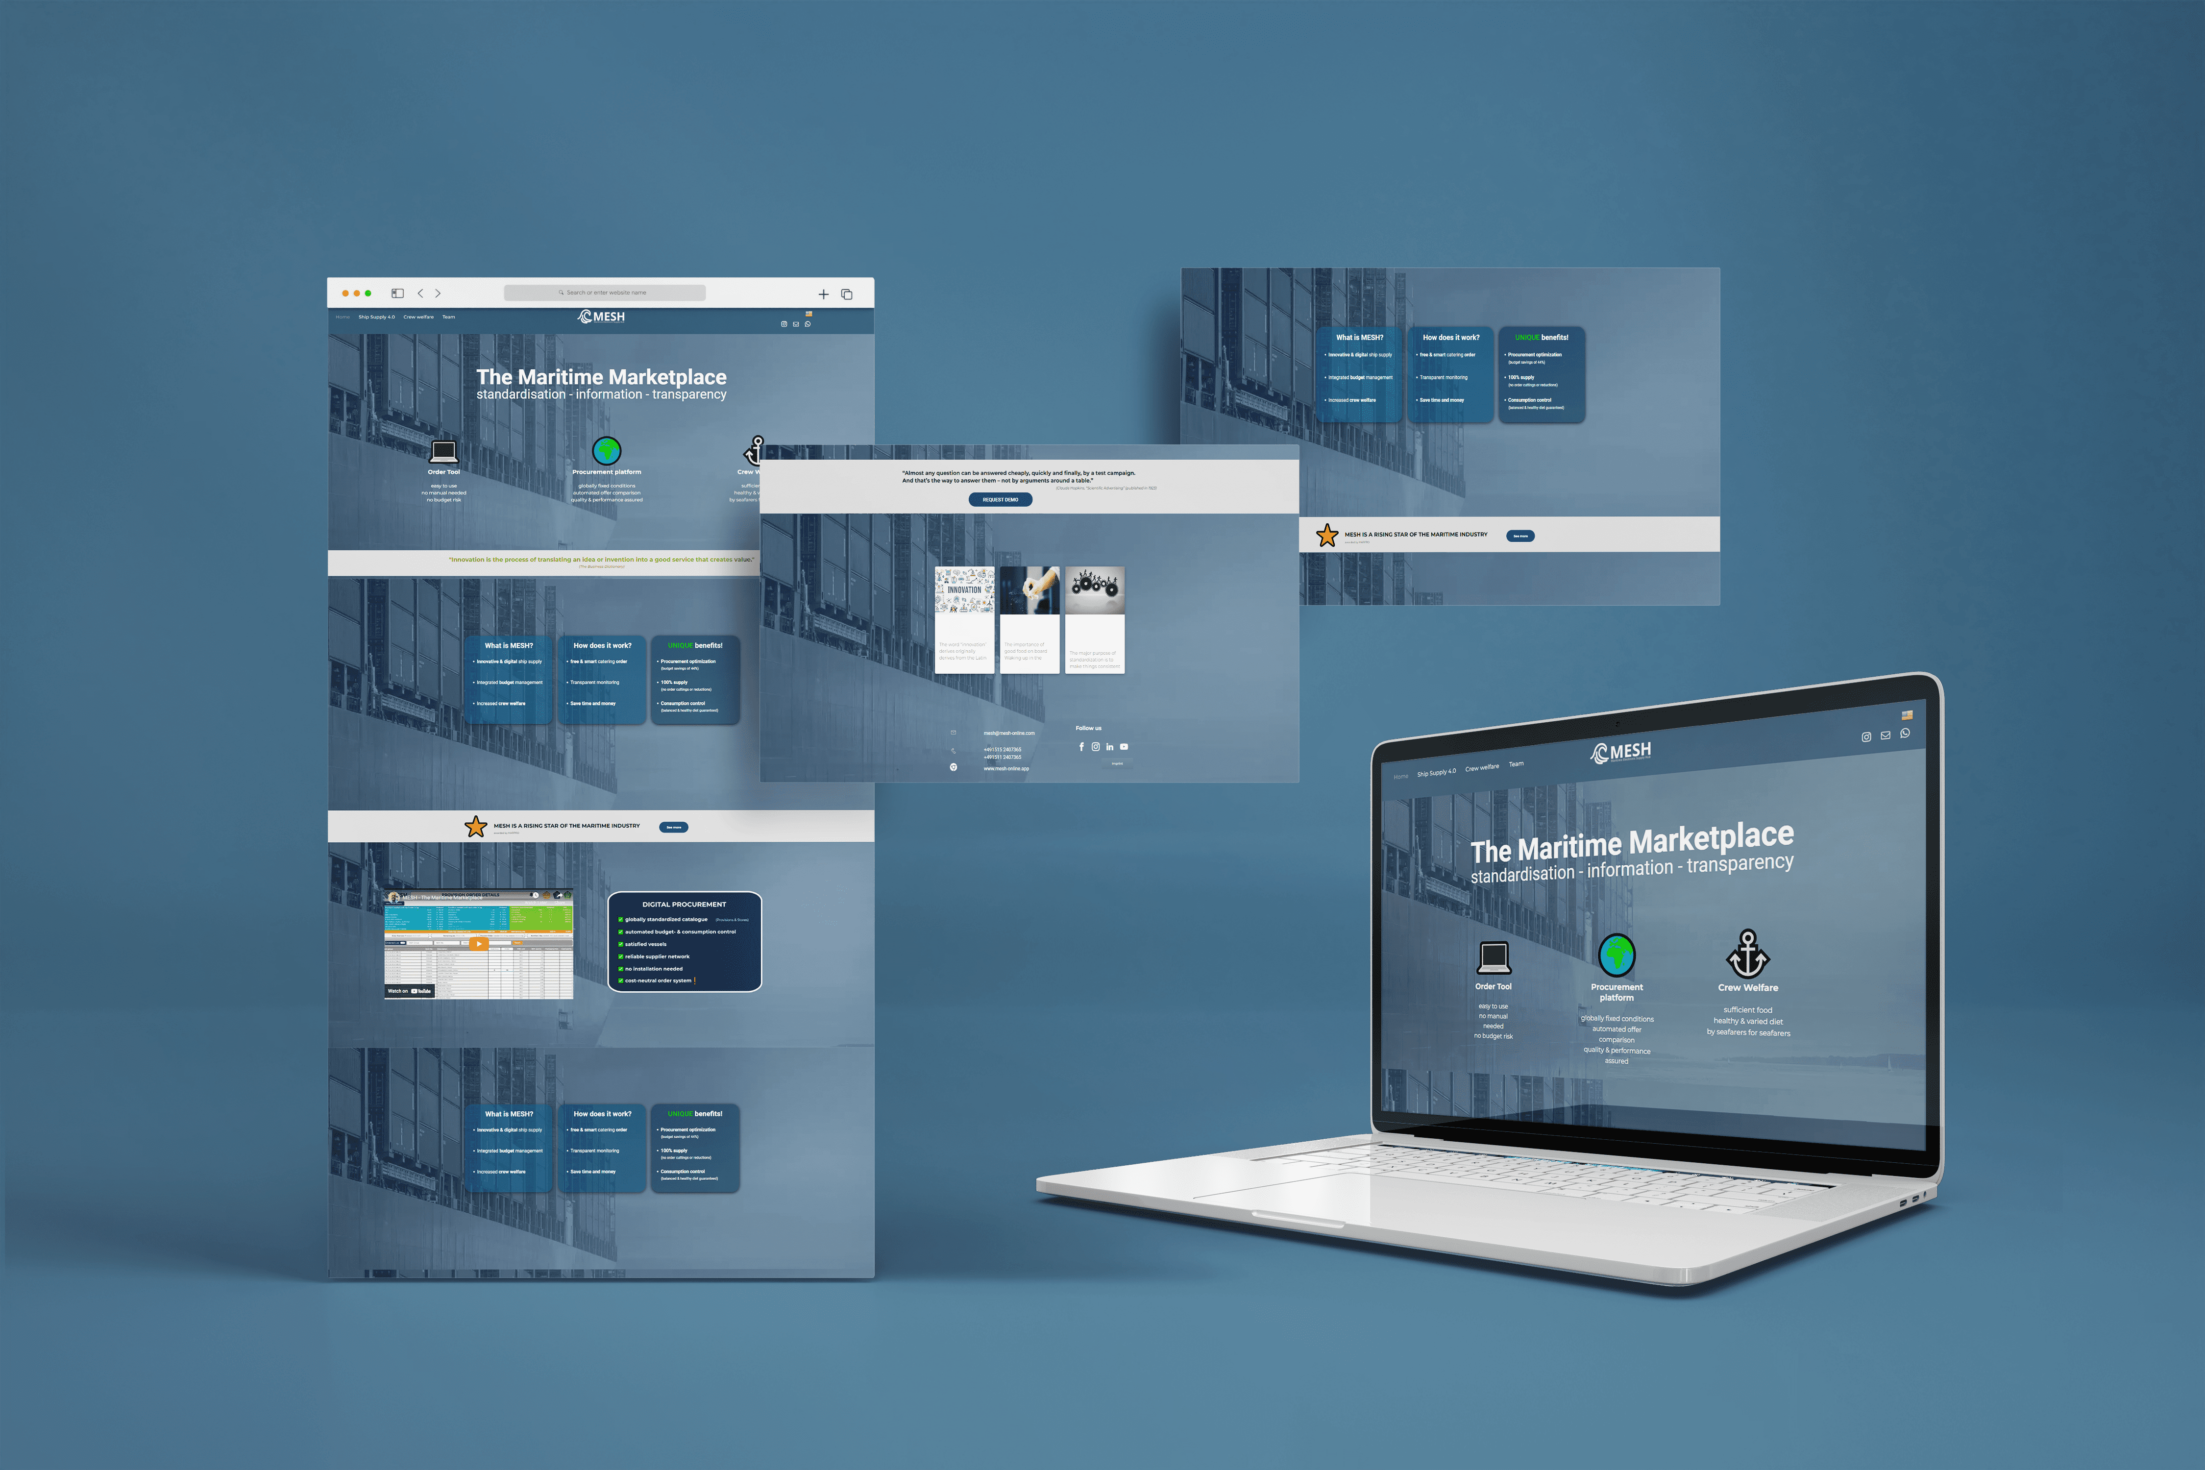Open the Instagram icon in the browser window's header
This screenshot has width=2205, height=1470.
(784, 324)
